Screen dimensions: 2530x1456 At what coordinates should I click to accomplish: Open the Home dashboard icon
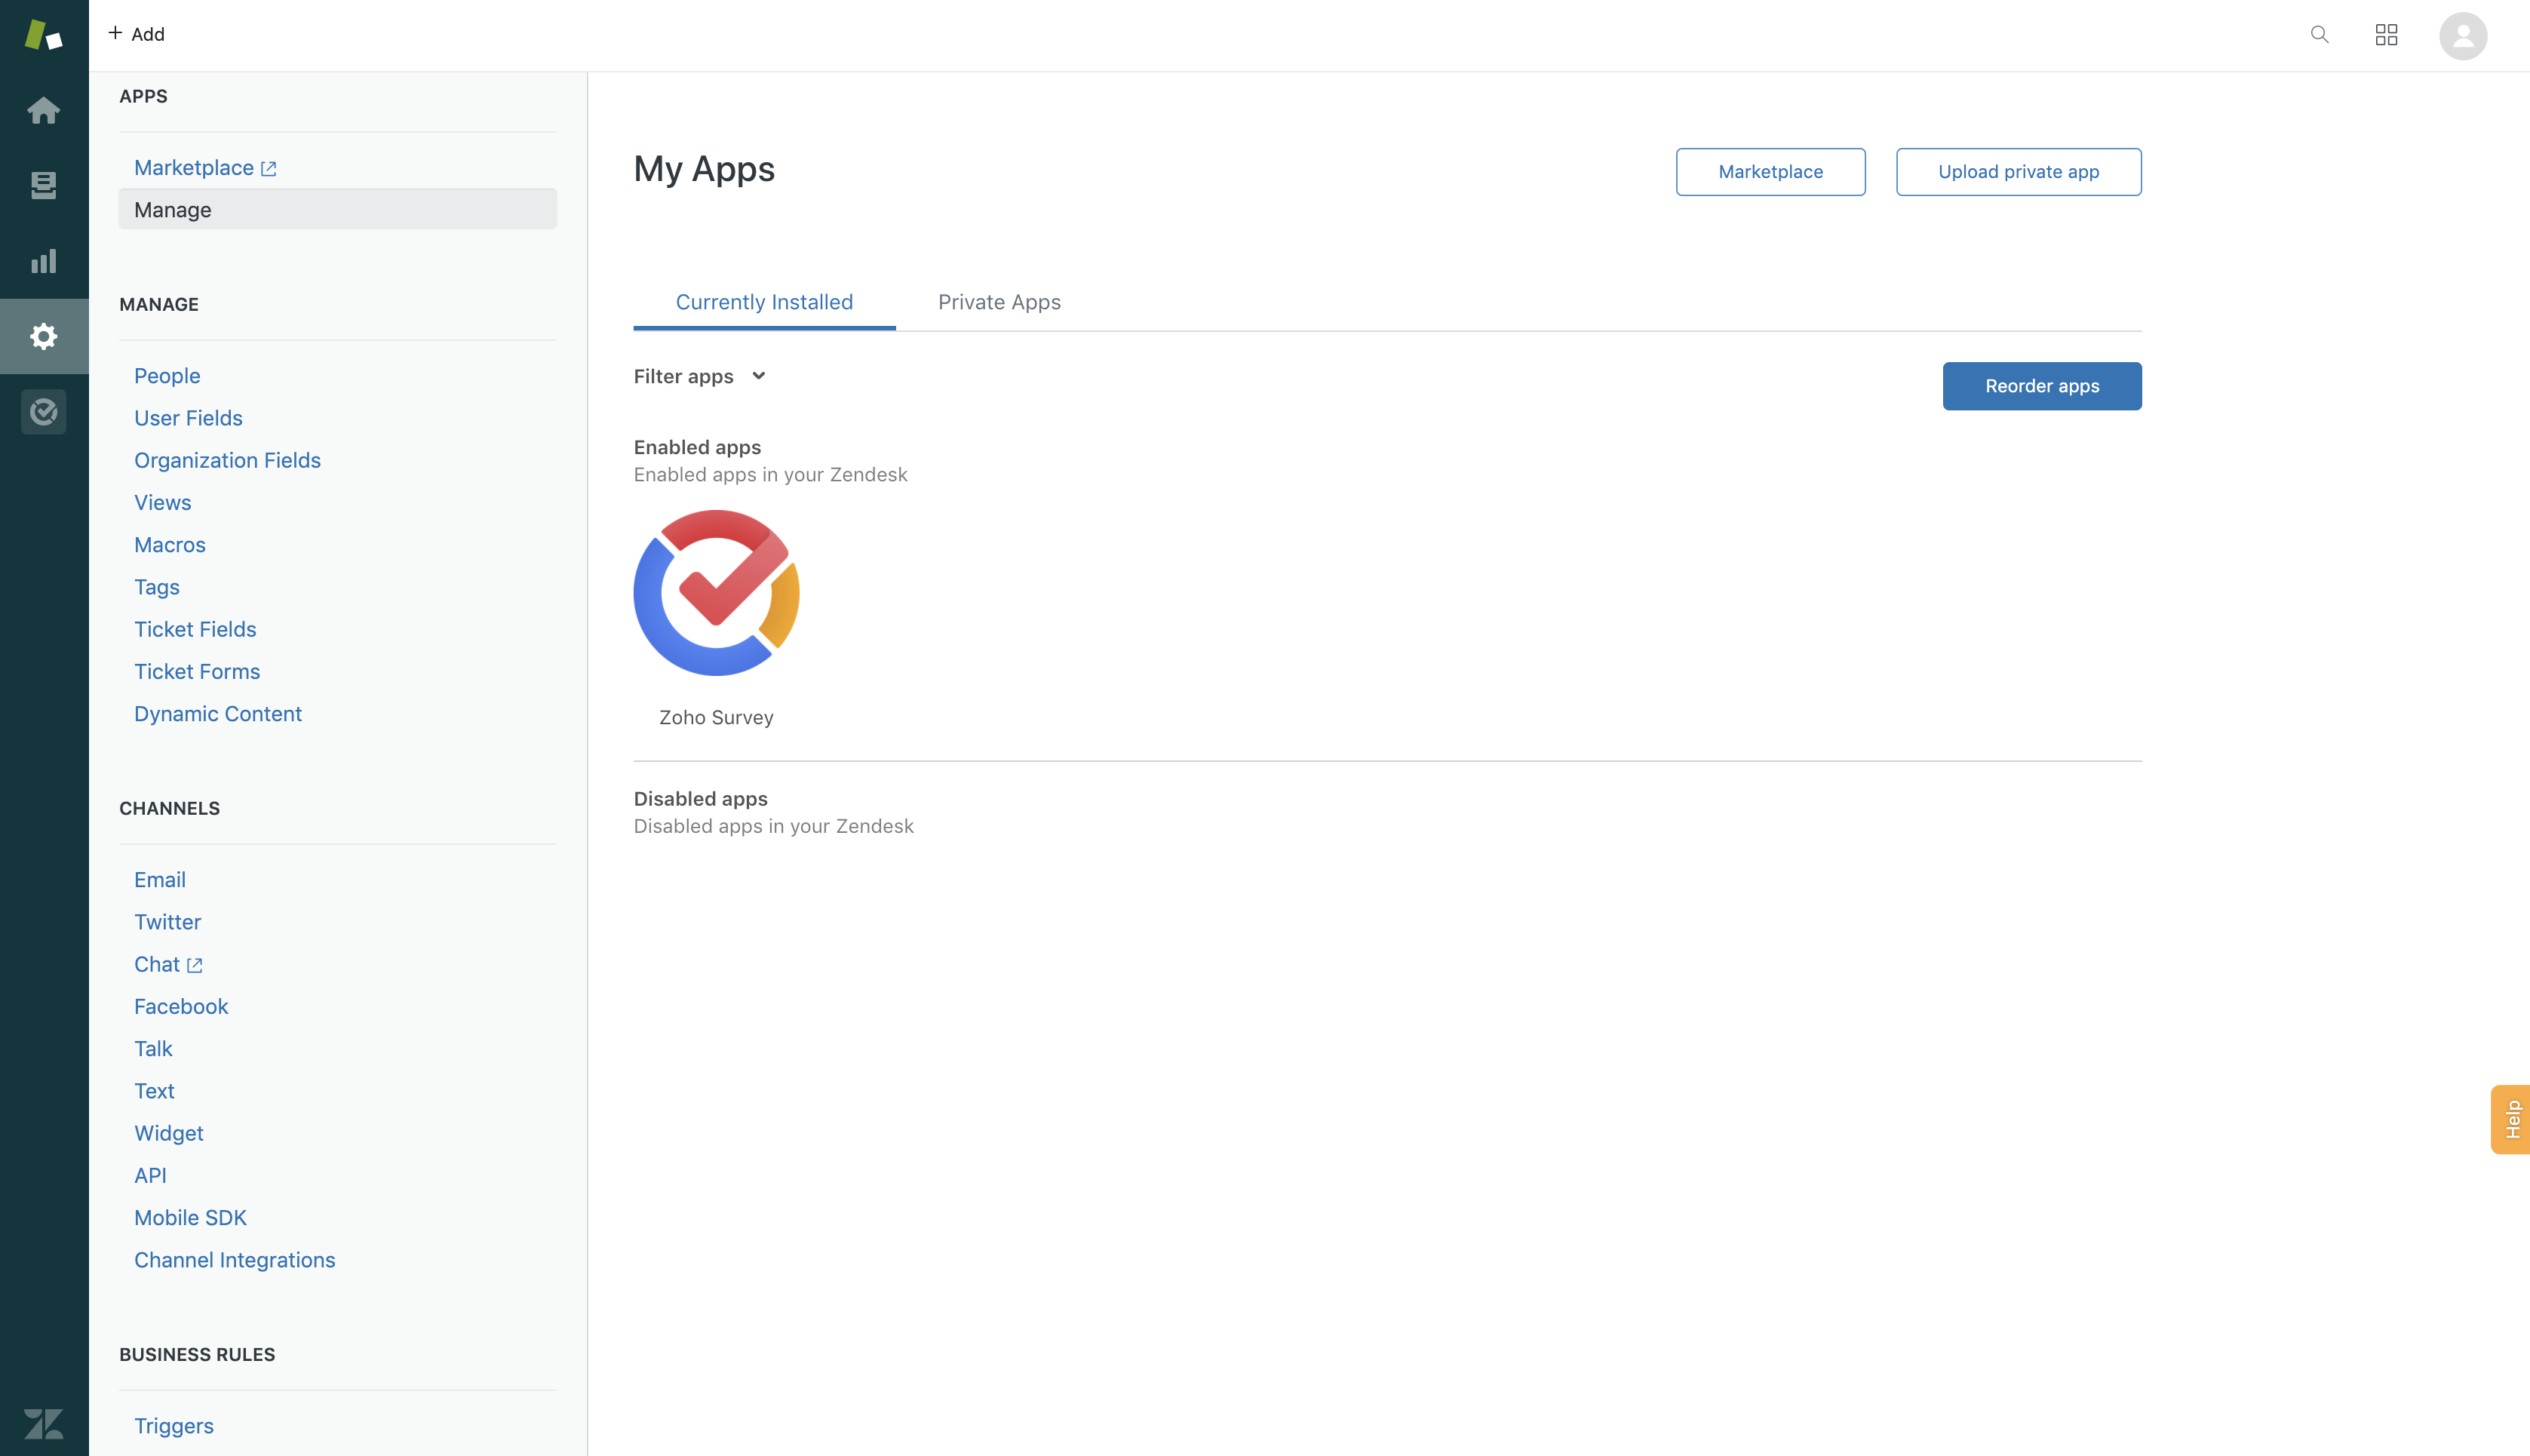[43, 110]
